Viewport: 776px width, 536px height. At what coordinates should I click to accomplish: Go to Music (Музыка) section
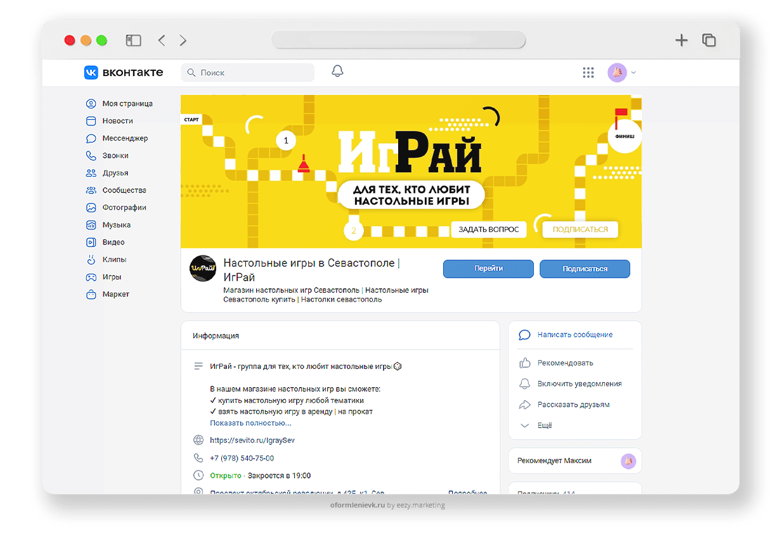(x=116, y=225)
